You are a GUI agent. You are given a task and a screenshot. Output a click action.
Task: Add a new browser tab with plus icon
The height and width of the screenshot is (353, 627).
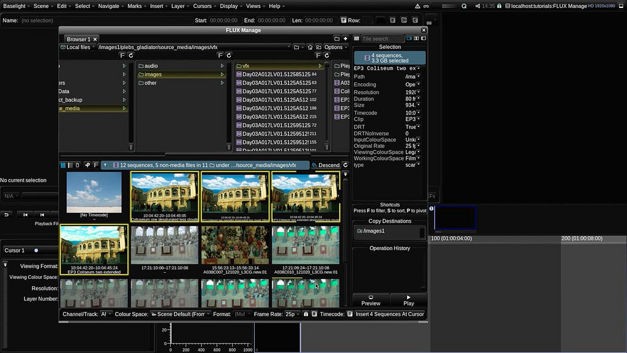(345, 39)
